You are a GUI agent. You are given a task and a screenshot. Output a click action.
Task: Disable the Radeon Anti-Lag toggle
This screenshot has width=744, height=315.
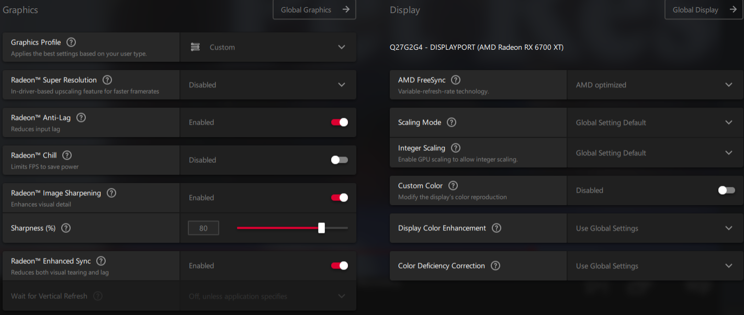point(339,122)
